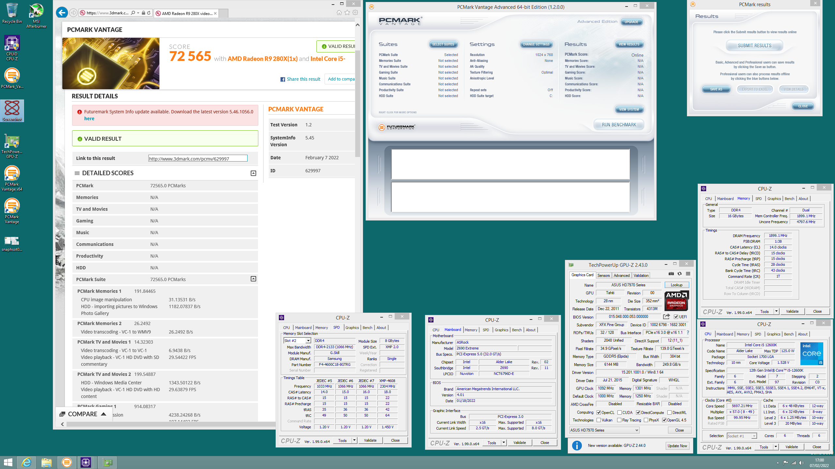Click RUN BENCHMARK in PCMark Vantage
Image resolution: width=835 pixels, height=469 pixels.
click(x=619, y=125)
